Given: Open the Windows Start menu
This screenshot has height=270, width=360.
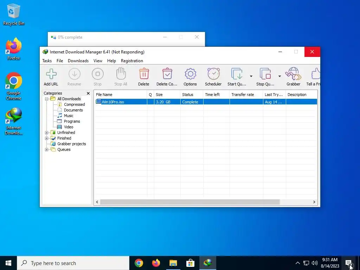Looking at the screenshot, I should (8, 263).
